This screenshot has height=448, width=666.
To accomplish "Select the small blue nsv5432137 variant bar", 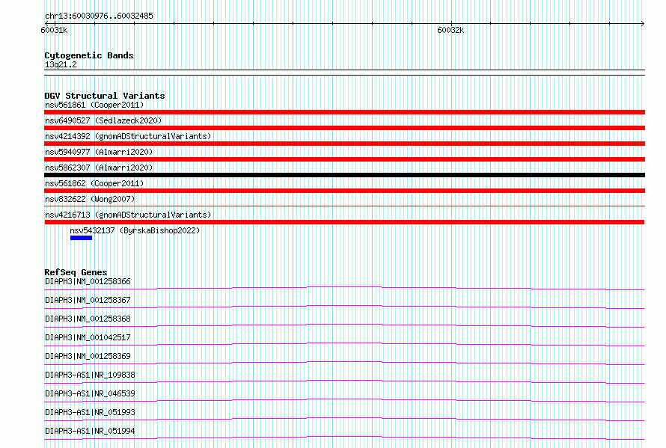I will tap(81, 238).
